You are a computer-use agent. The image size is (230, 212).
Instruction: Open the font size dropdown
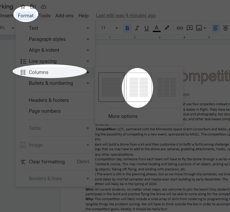(116, 28)
